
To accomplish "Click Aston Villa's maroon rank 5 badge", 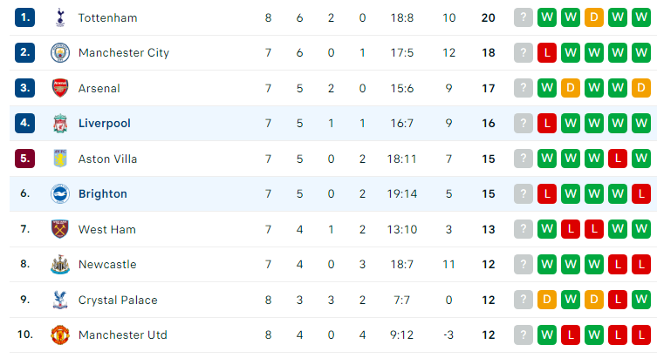I will click(x=24, y=159).
